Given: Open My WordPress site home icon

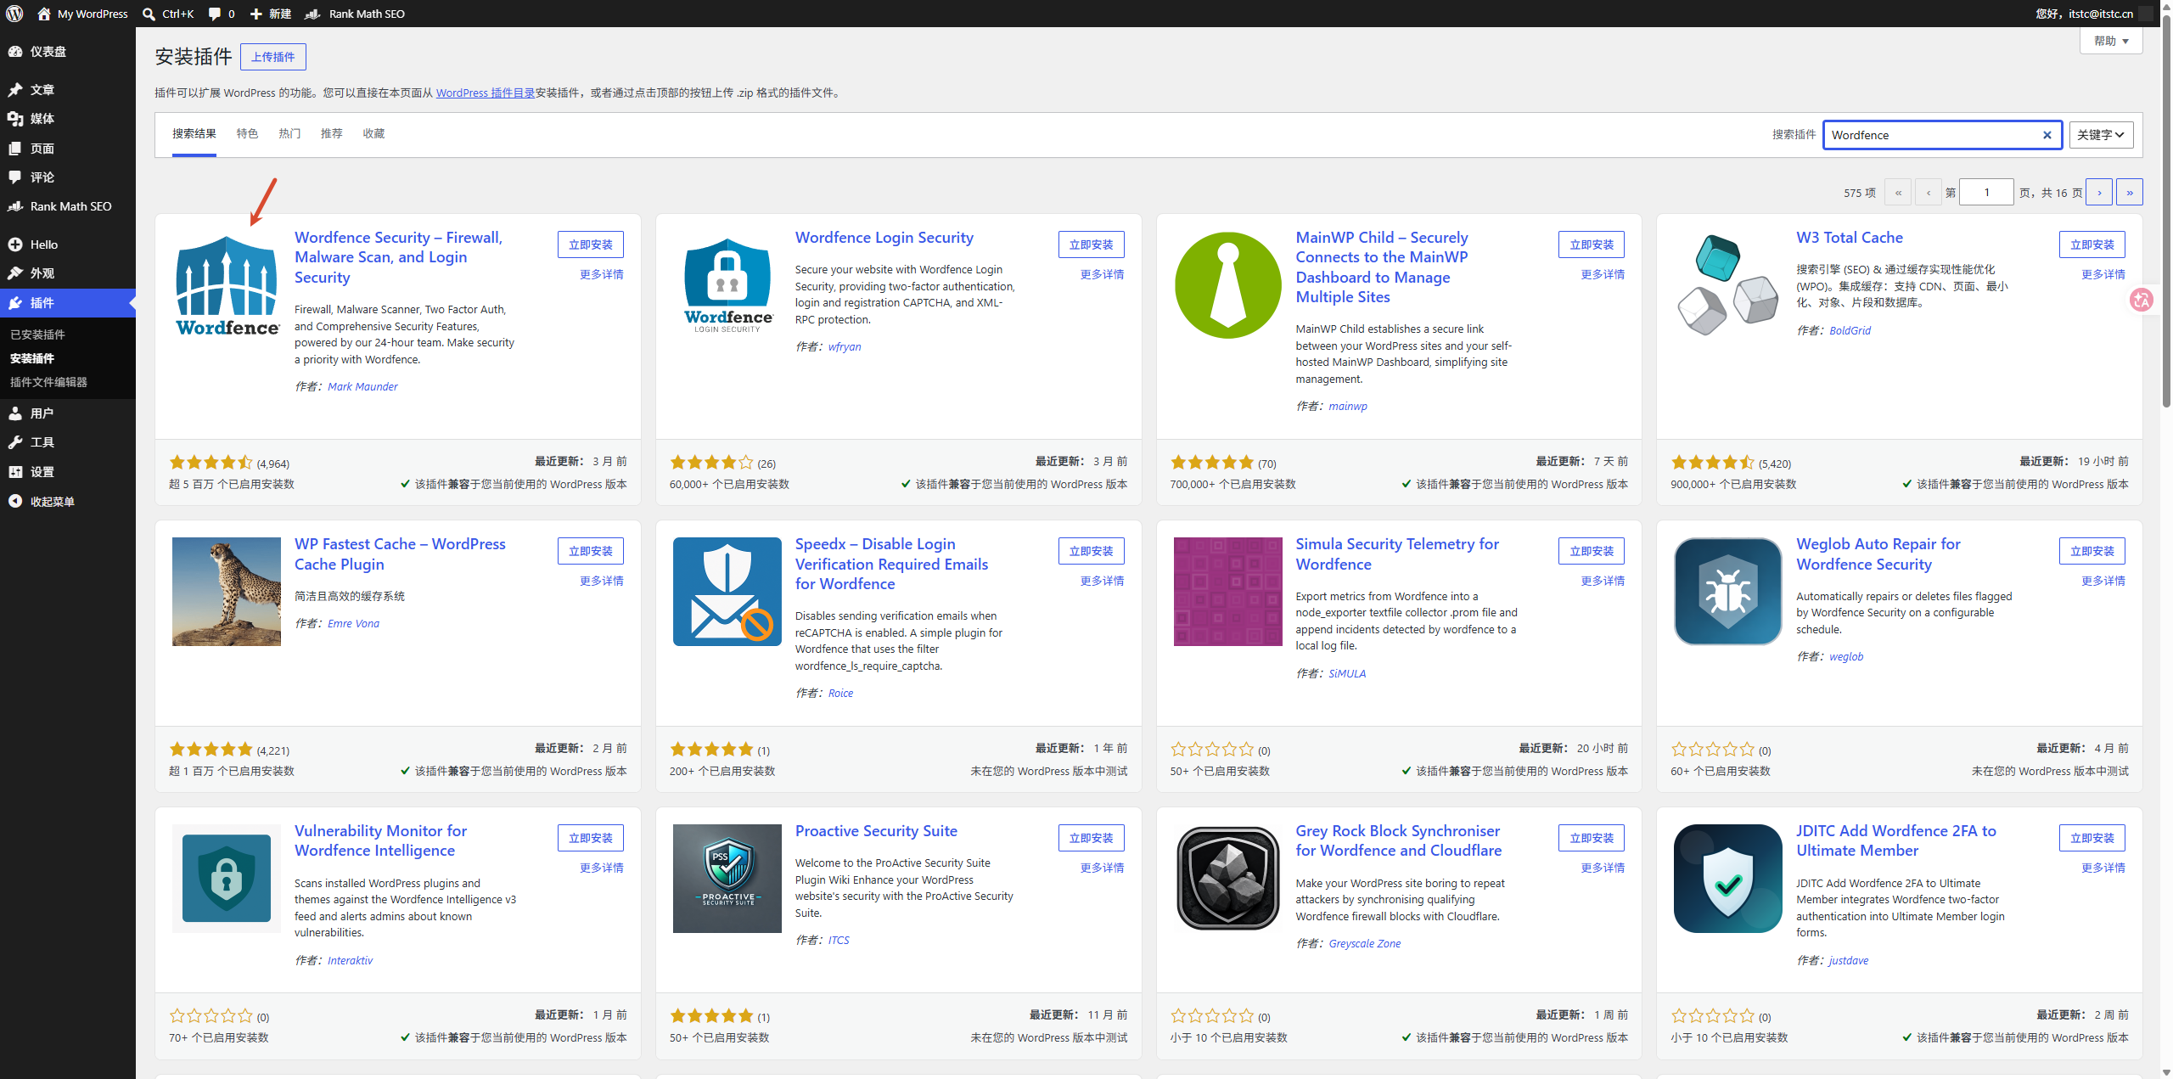Looking at the screenshot, I should 44,14.
